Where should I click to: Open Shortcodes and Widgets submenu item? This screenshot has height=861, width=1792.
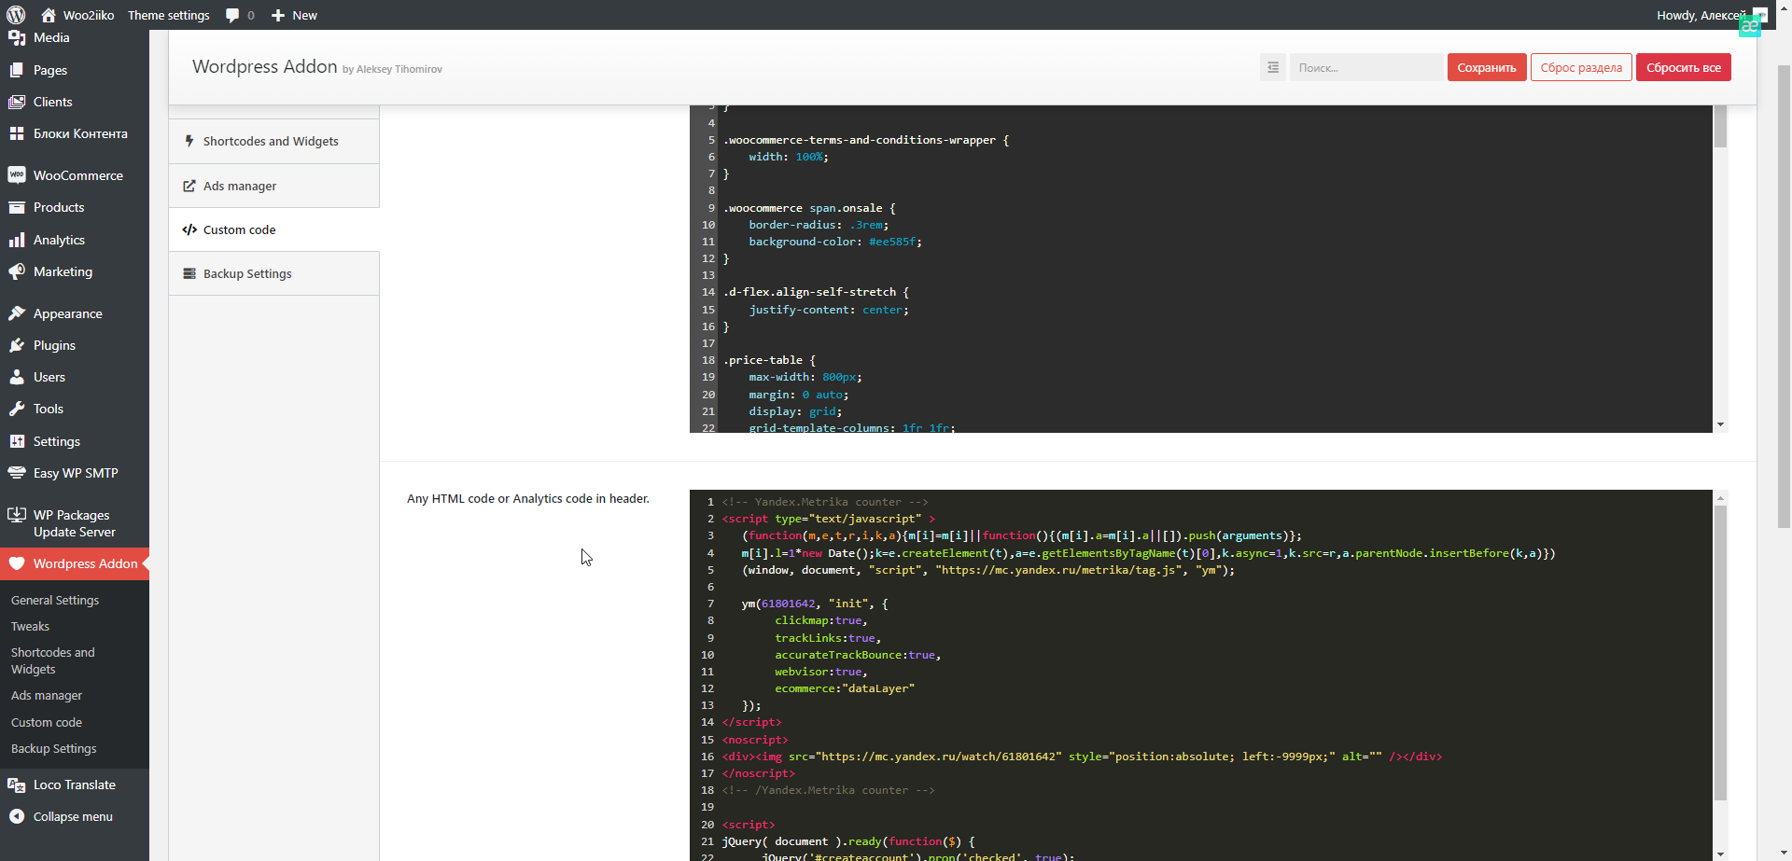[x=52, y=660]
